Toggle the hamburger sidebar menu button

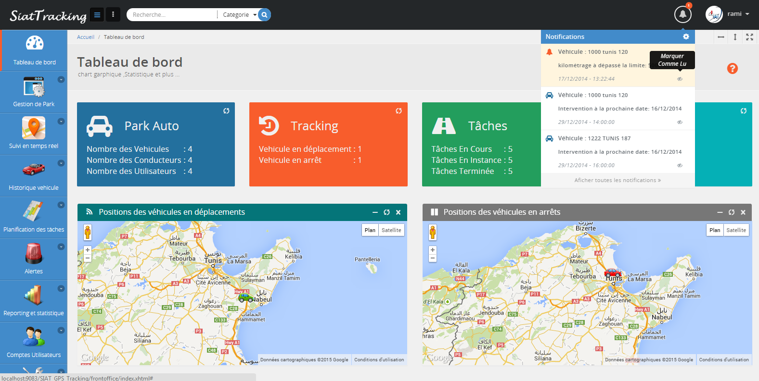coord(97,15)
